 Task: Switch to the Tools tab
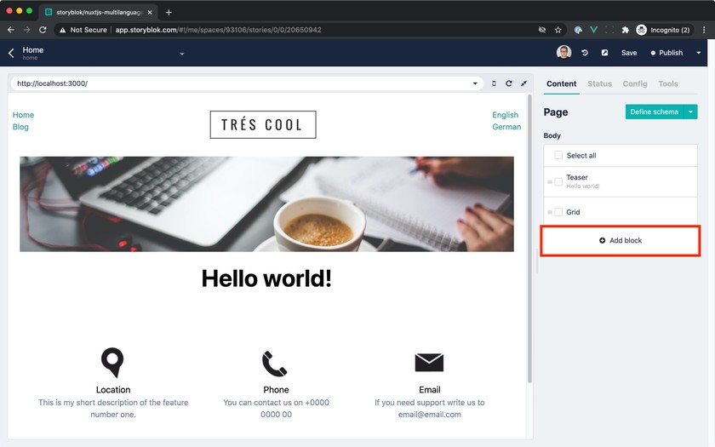point(667,84)
